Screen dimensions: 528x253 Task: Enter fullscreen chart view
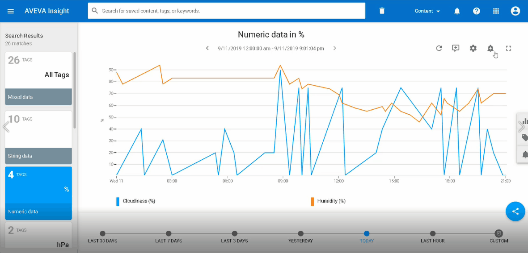tap(508, 48)
